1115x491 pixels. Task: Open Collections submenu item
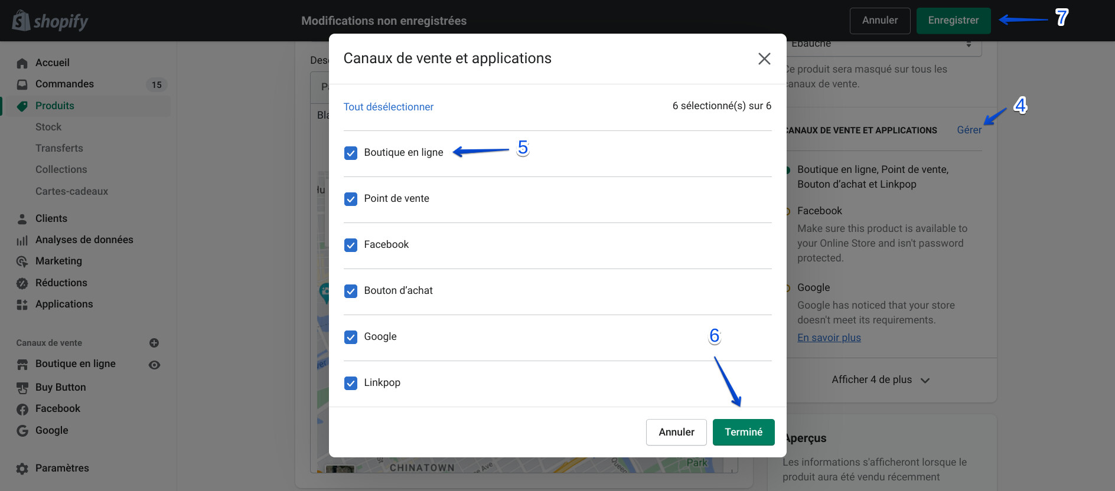click(61, 169)
